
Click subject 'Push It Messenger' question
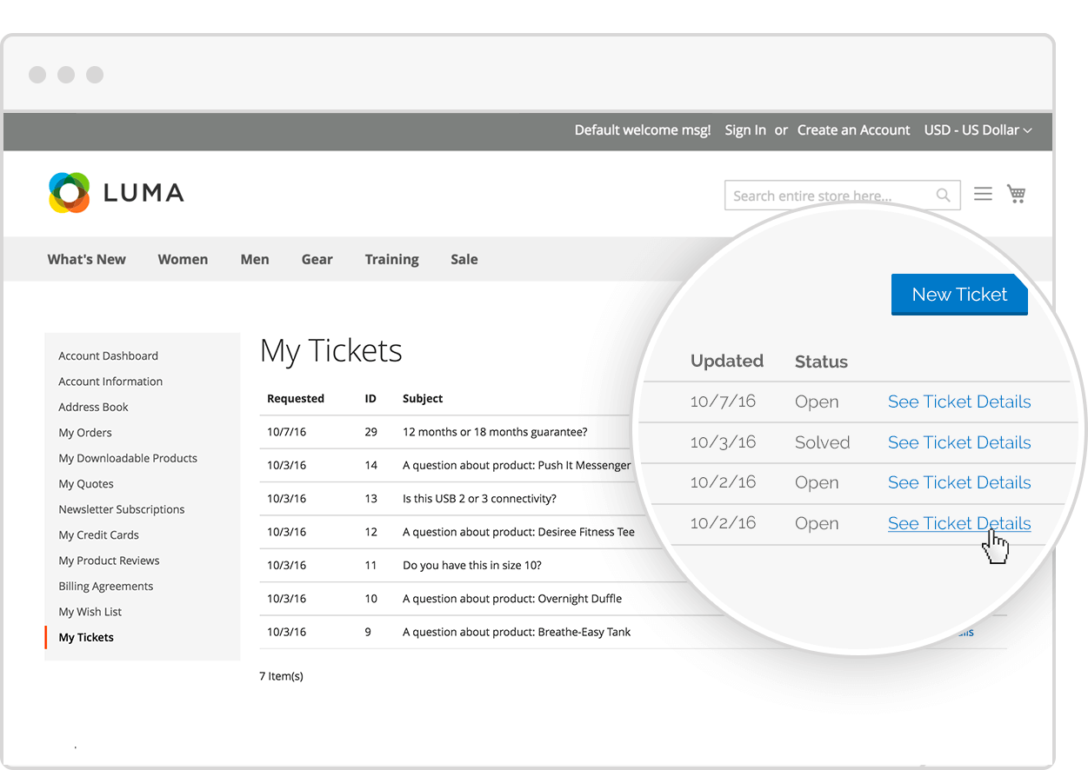pyautogui.click(x=517, y=465)
